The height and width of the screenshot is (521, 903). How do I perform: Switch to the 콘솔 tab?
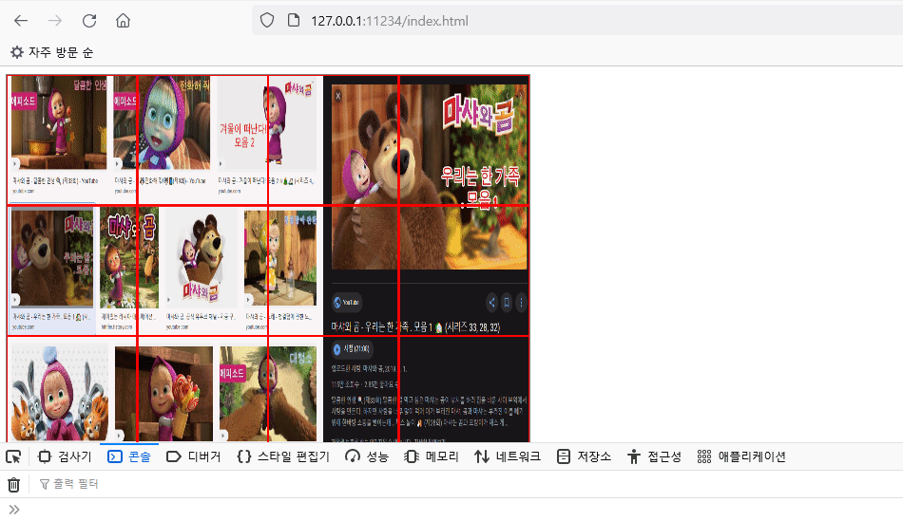(x=129, y=456)
